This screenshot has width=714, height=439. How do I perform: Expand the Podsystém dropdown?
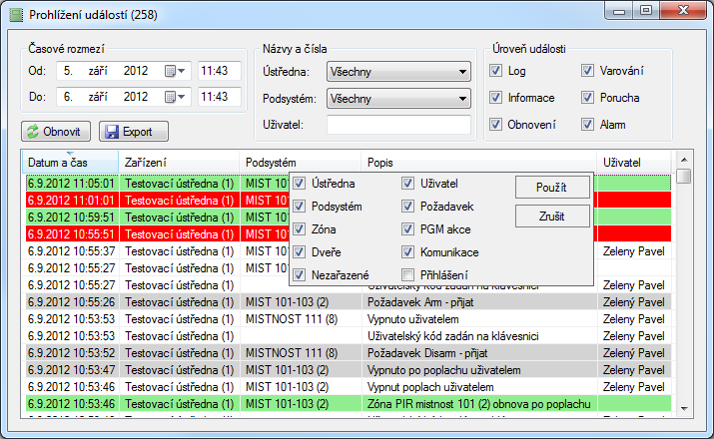click(x=460, y=99)
